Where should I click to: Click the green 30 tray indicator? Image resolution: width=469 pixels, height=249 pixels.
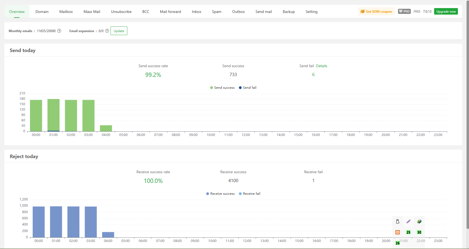point(419,232)
